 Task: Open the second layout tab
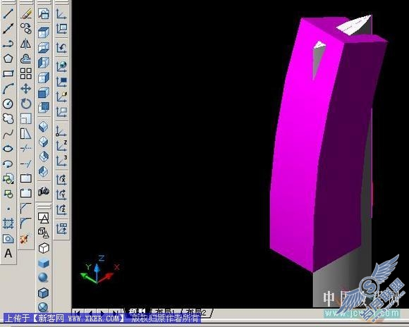[x=197, y=312]
